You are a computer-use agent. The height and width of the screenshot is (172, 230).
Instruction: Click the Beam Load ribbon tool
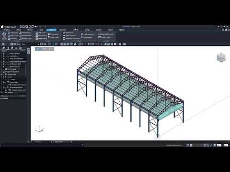pos(13,36)
